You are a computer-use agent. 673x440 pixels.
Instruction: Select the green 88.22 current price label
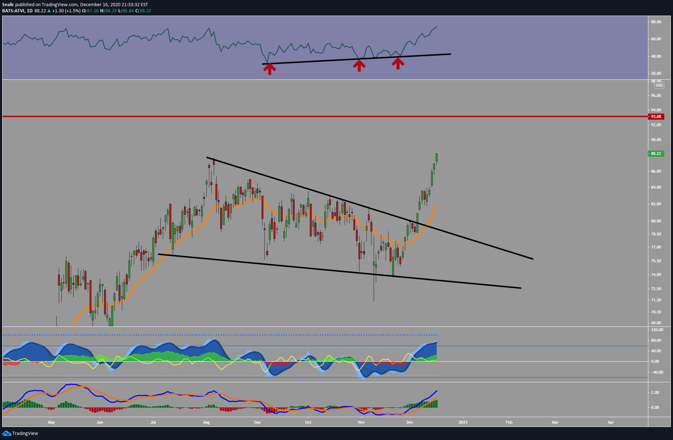point(656,153)
